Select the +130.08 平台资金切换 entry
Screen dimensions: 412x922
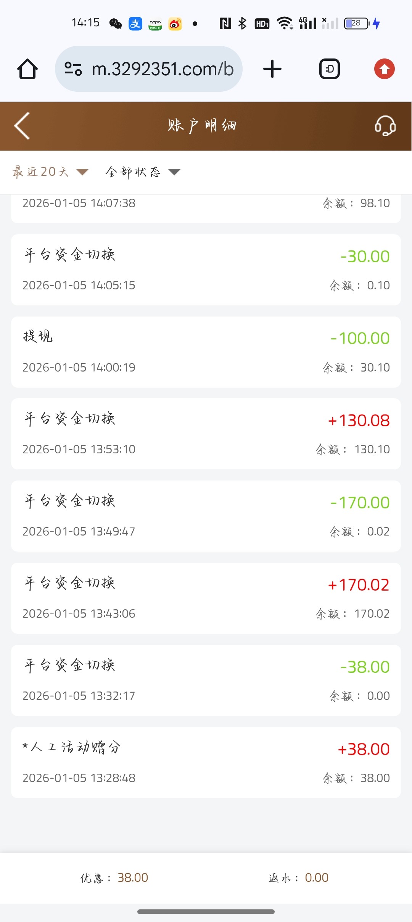206,434
